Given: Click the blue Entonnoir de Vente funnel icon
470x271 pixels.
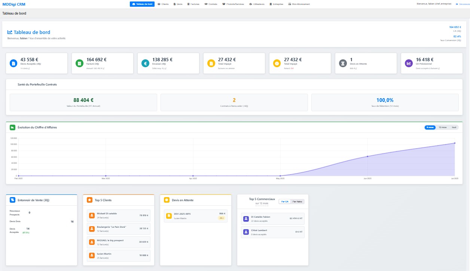Looking at the screenshot, I should coord(13,200).
